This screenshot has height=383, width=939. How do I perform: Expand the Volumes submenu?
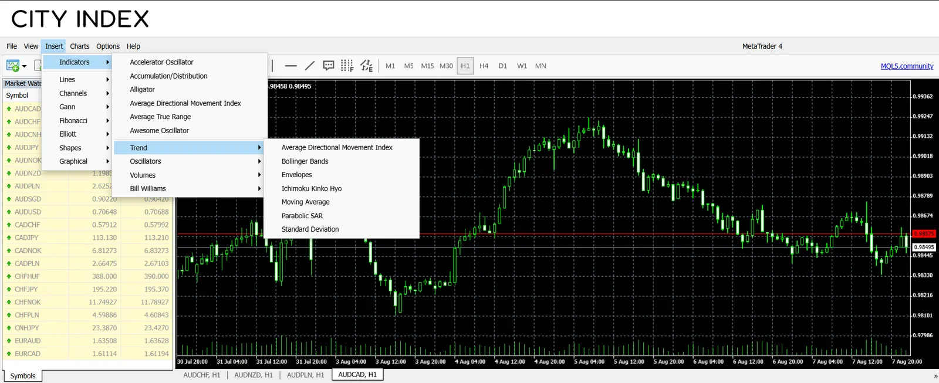[190, 175]
